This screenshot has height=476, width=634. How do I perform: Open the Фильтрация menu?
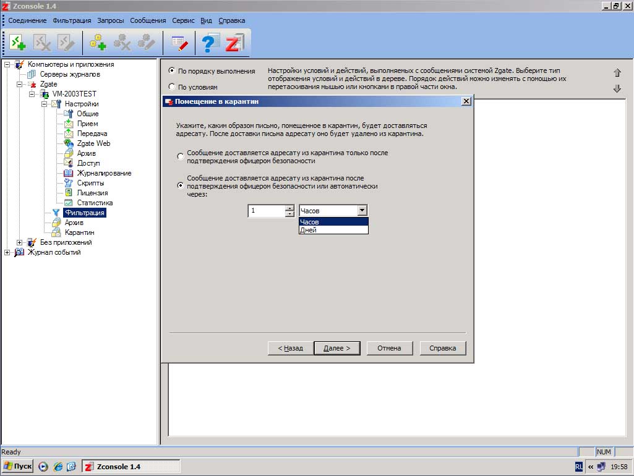click(x=72, y=20)
